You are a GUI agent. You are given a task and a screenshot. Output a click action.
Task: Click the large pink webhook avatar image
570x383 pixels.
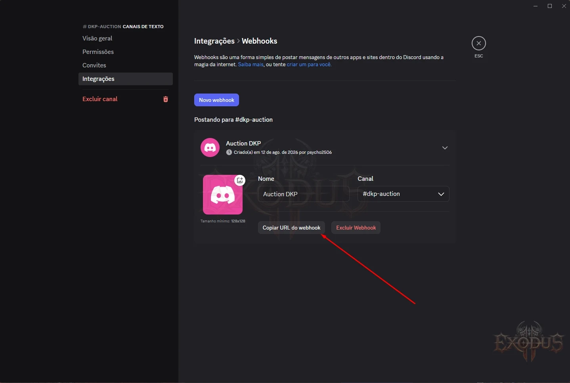pos(222,195)
